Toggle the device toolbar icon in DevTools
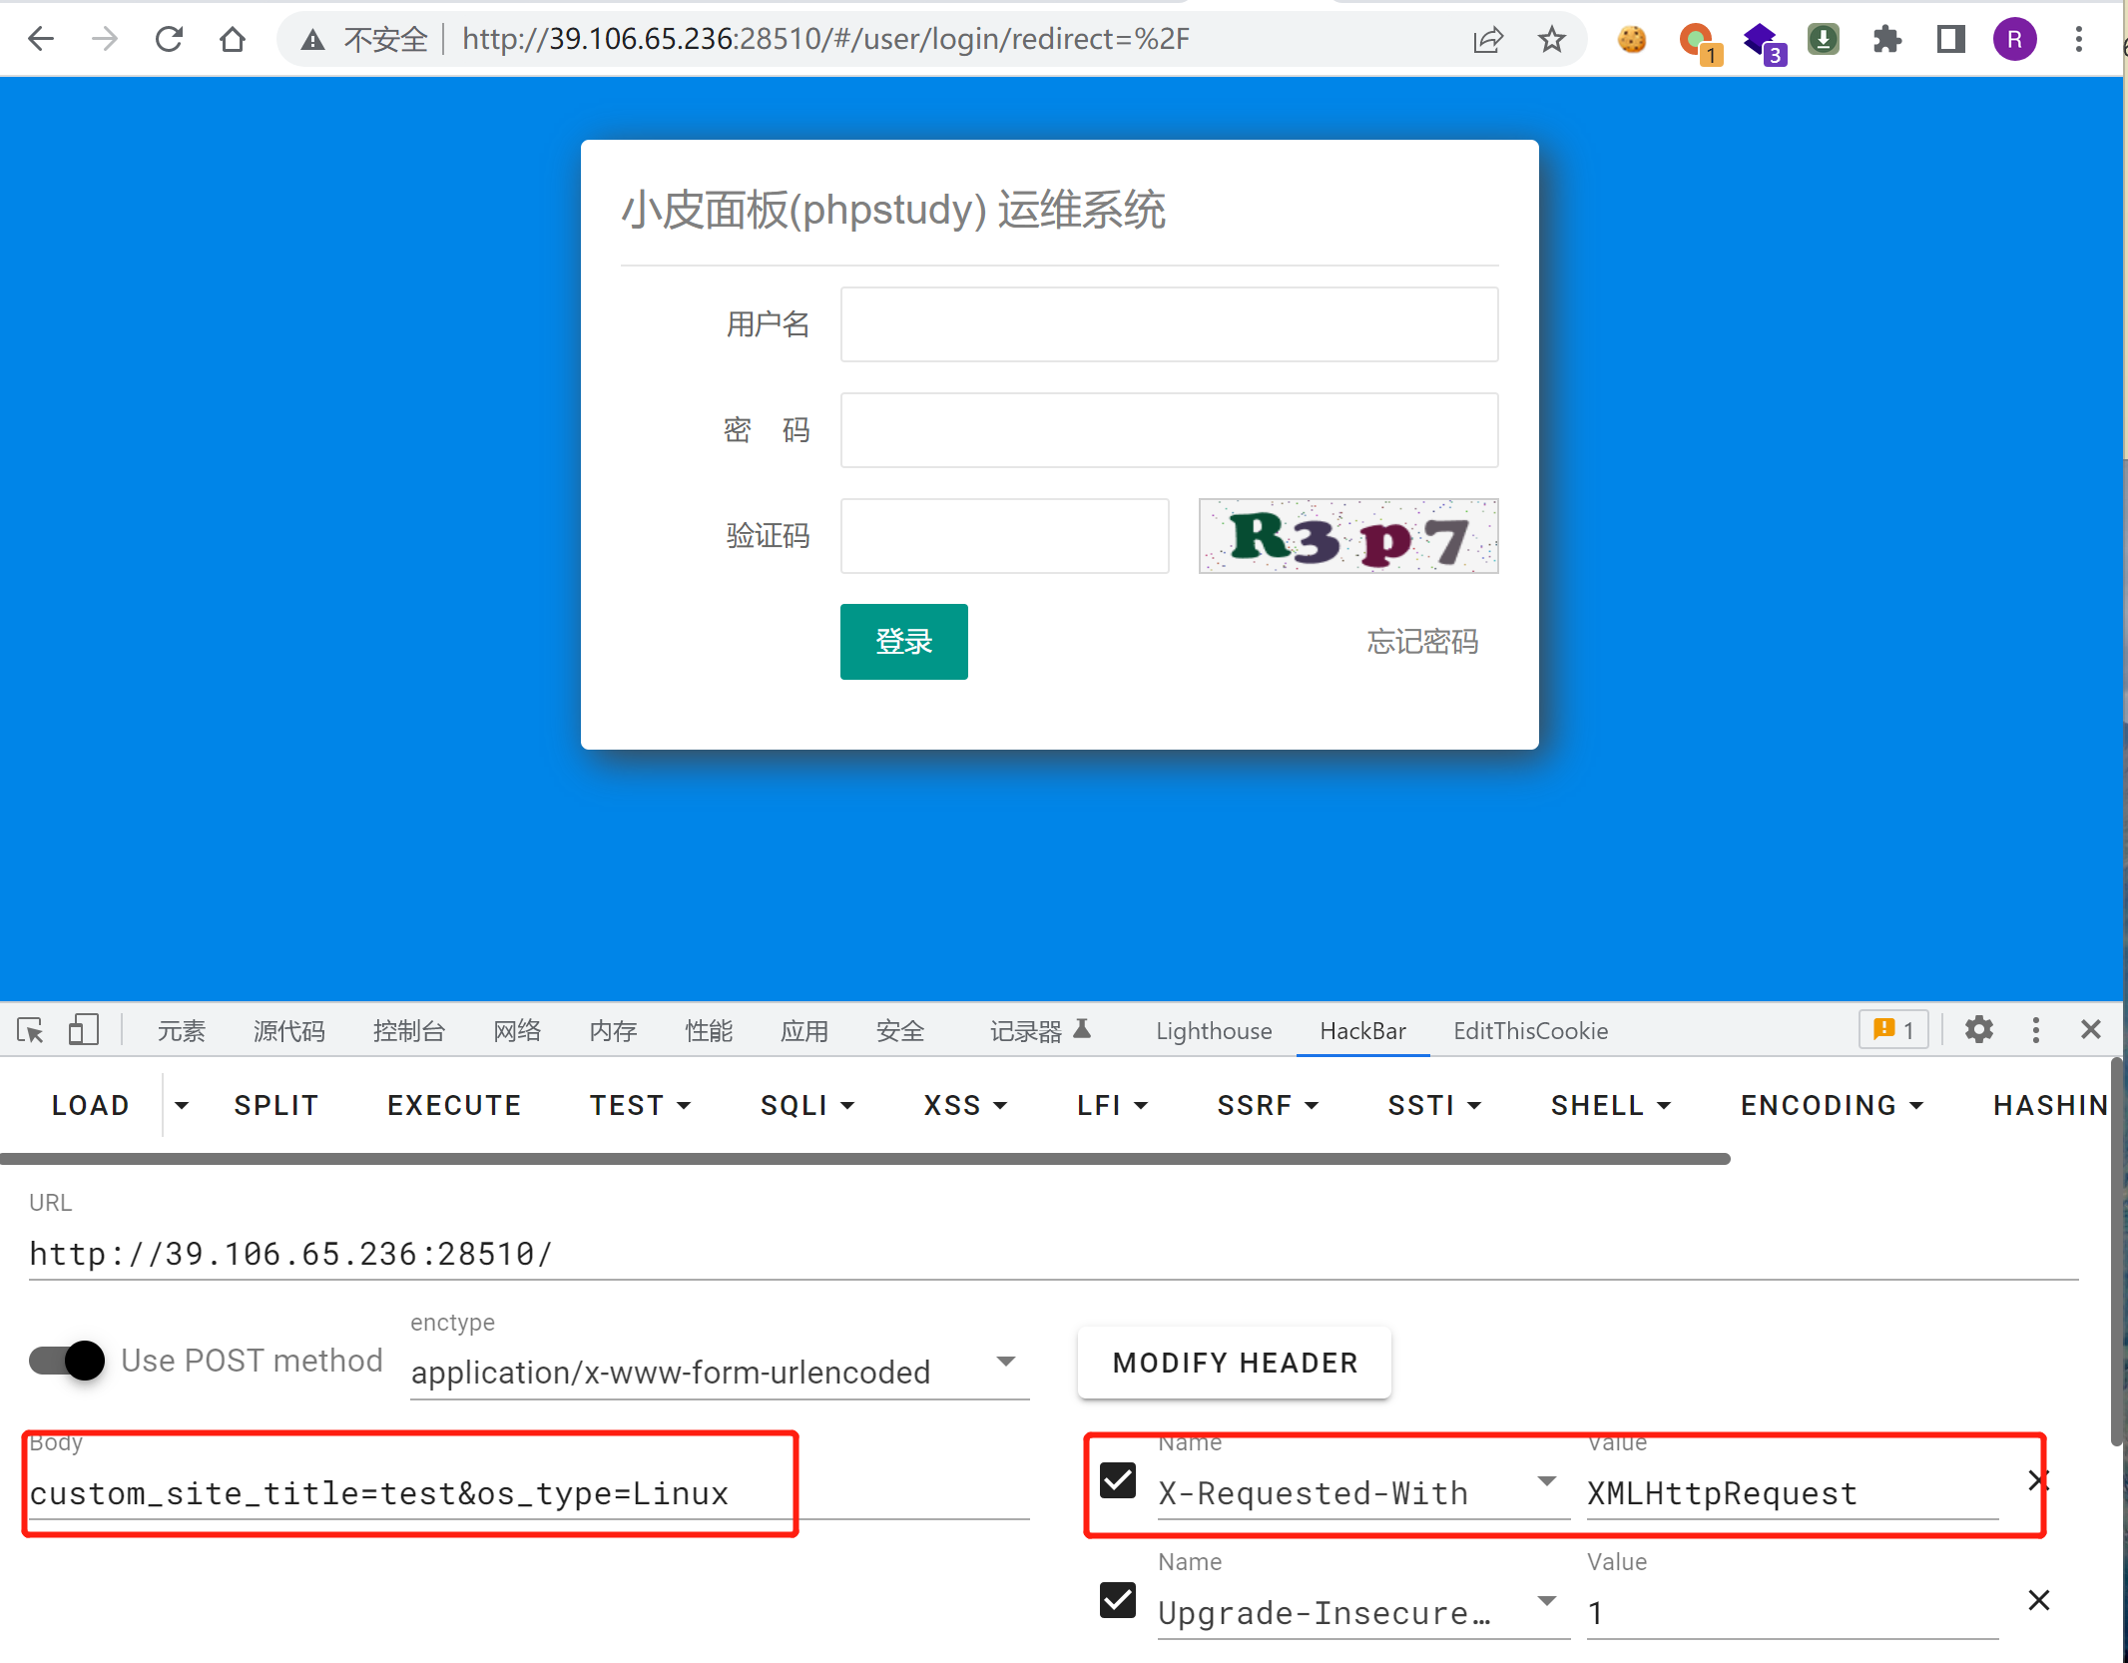 pyautogui.click(x=83, y=1029)
